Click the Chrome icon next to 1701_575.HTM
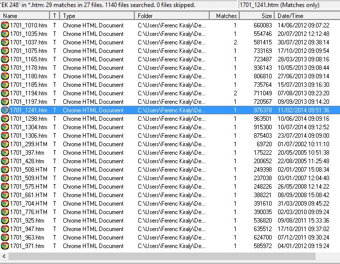 [x=5, y=187]
